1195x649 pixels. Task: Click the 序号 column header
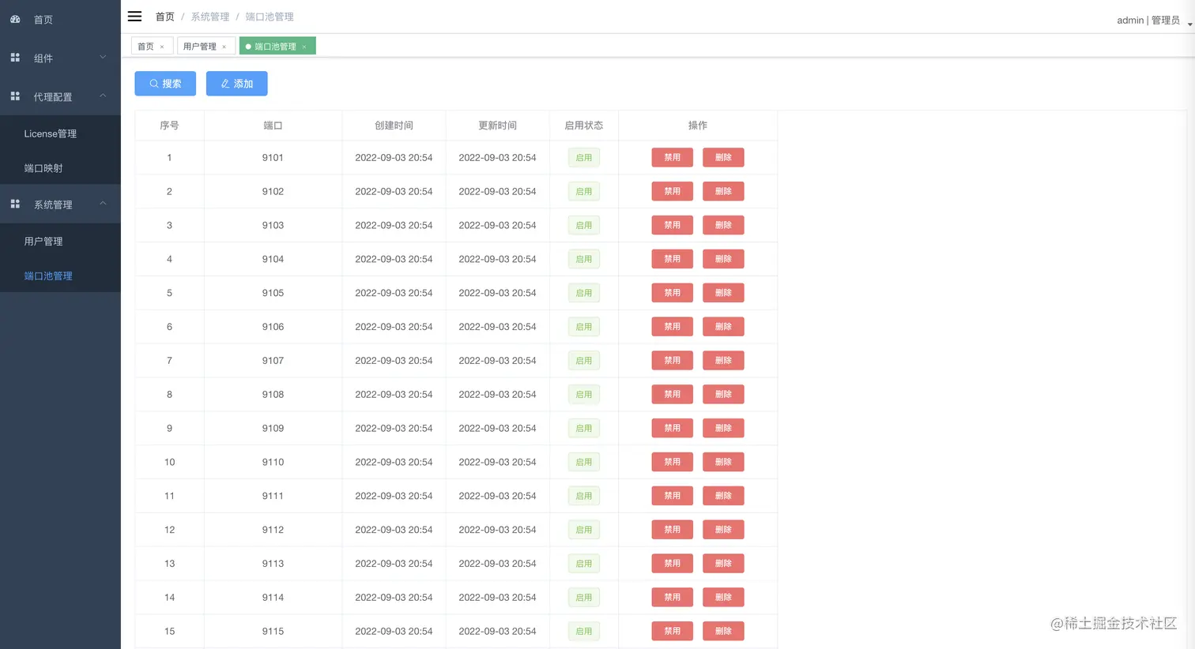pyautogui.click(x=169, y=126)
